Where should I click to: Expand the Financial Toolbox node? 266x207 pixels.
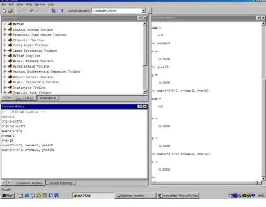point(5,40)
